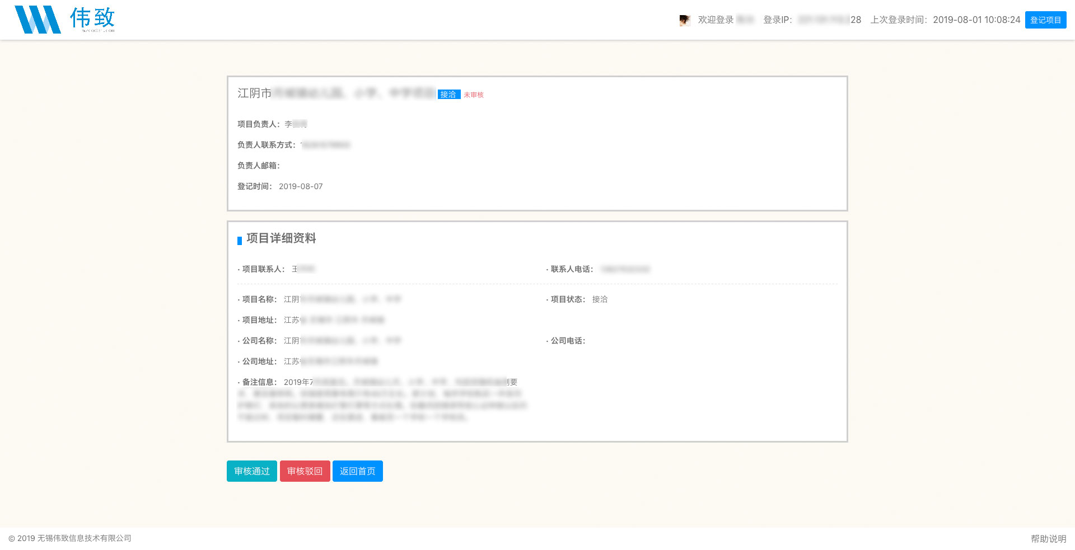Go back using 返回首页 button

(358, 471)
